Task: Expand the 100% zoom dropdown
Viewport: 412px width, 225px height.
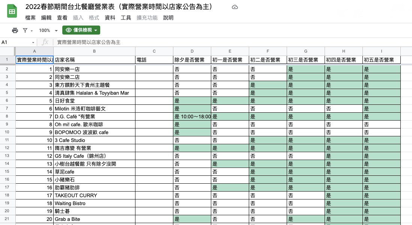Action: tap(56, 31)
